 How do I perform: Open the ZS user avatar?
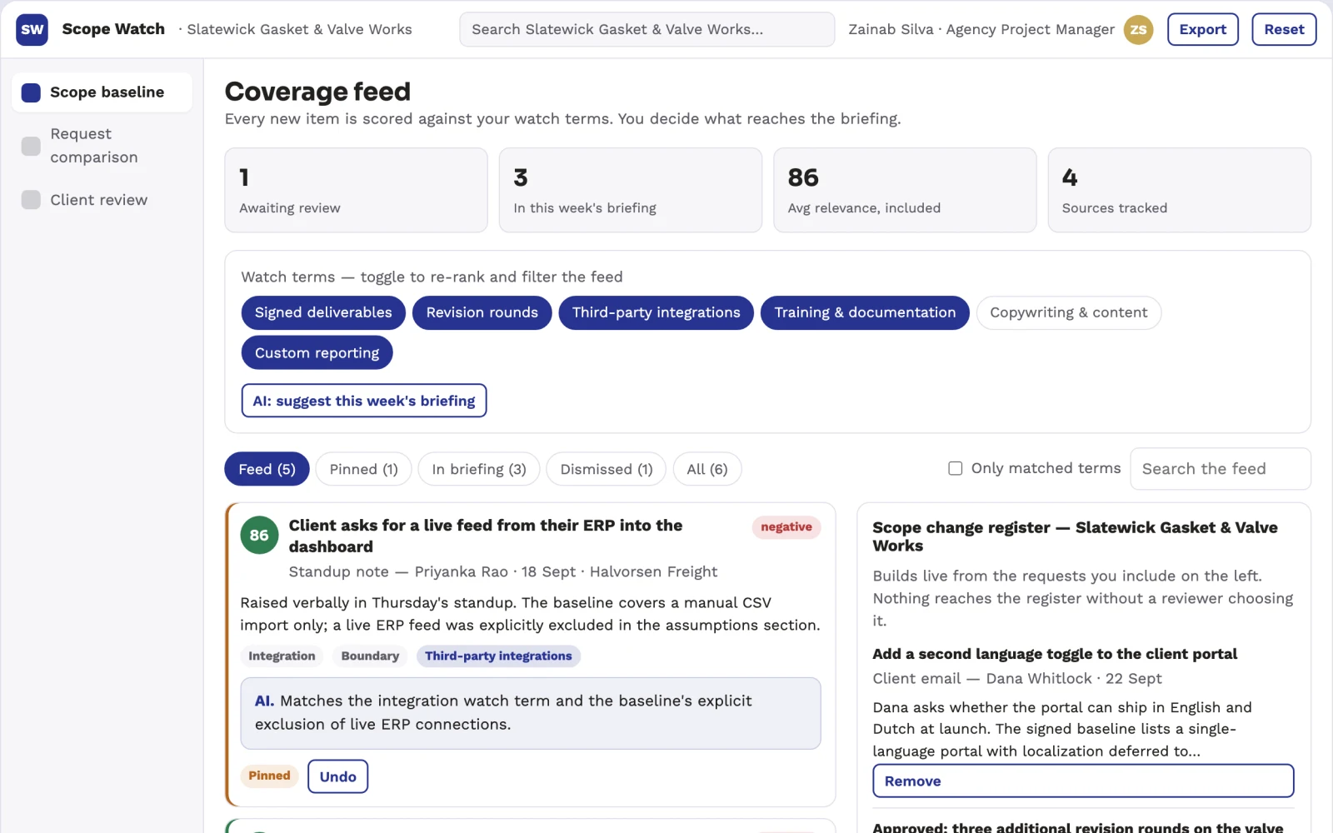(x=1138, y=29)
